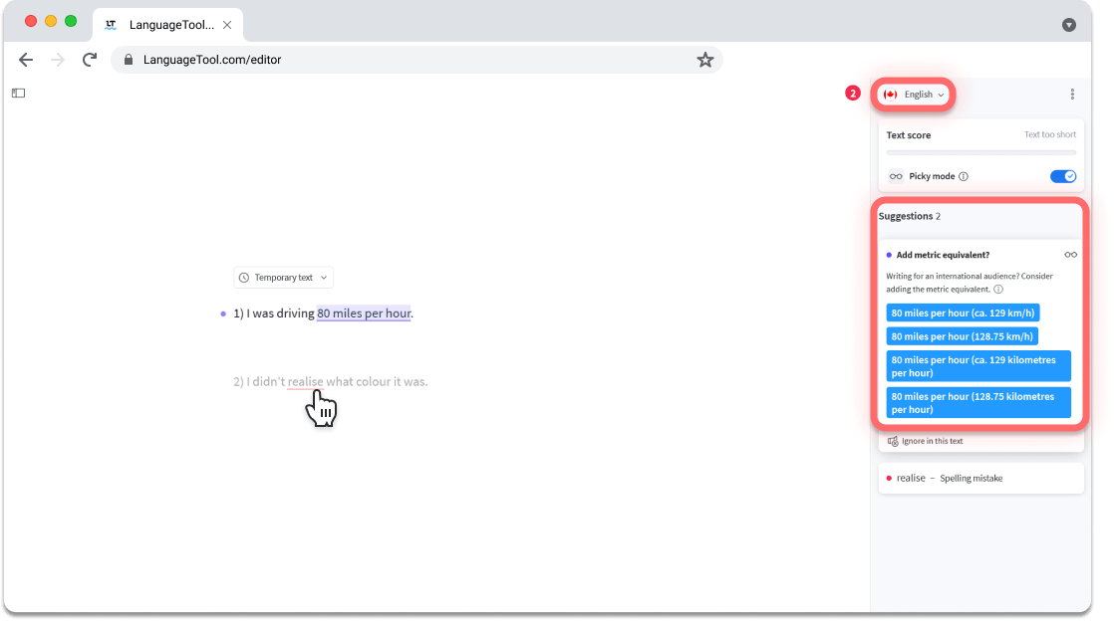Go back with the browser back arrow
The image size is (1114, 621).
(x=26, y=60)
